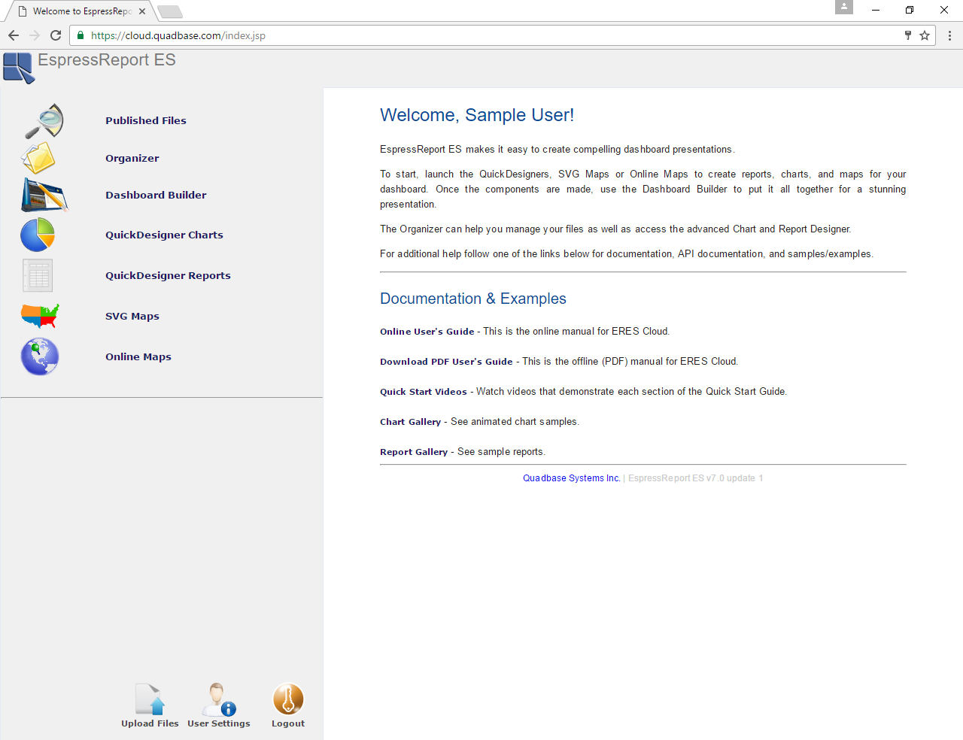
Task: Click the User Settings label
Action: point(219,723)
